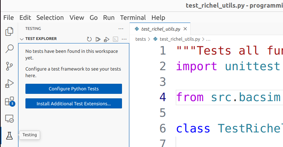Click Configure Python Tests button
This screenshot has height=147, width=283.
tap(74, 89)
